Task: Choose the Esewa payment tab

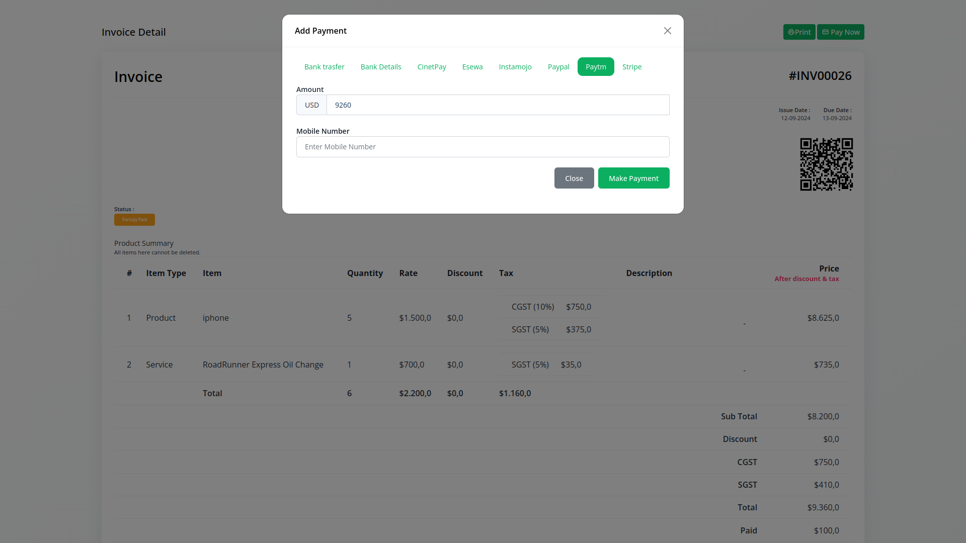Action: [x=472, y=67]
